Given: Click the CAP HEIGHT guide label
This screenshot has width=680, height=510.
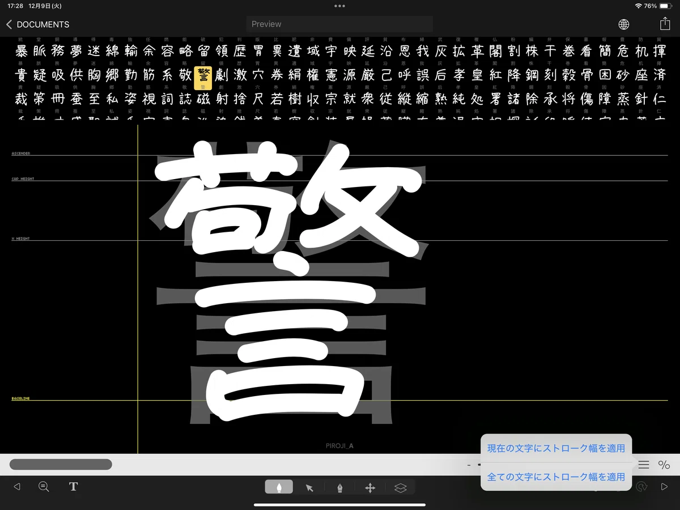Looking at the screenshot, I should click(x=23, y=179).
